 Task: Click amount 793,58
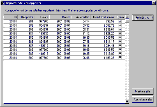tap(110, 21)
